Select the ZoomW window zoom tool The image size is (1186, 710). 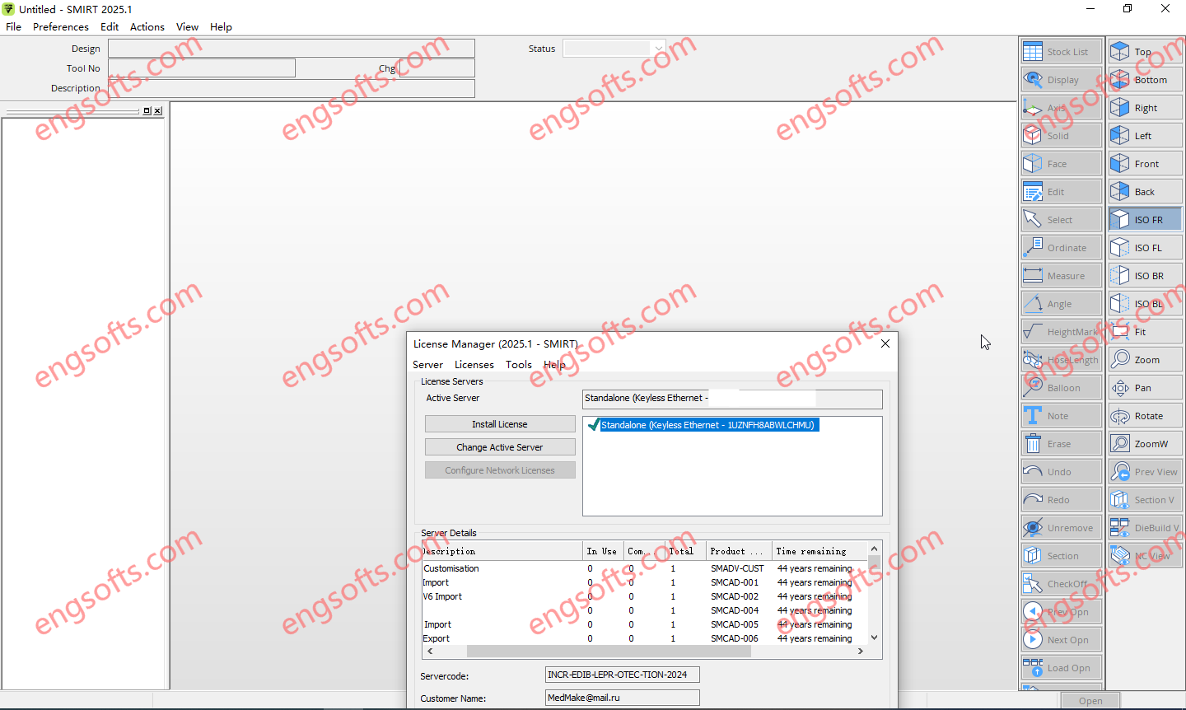click(1145, 444)
